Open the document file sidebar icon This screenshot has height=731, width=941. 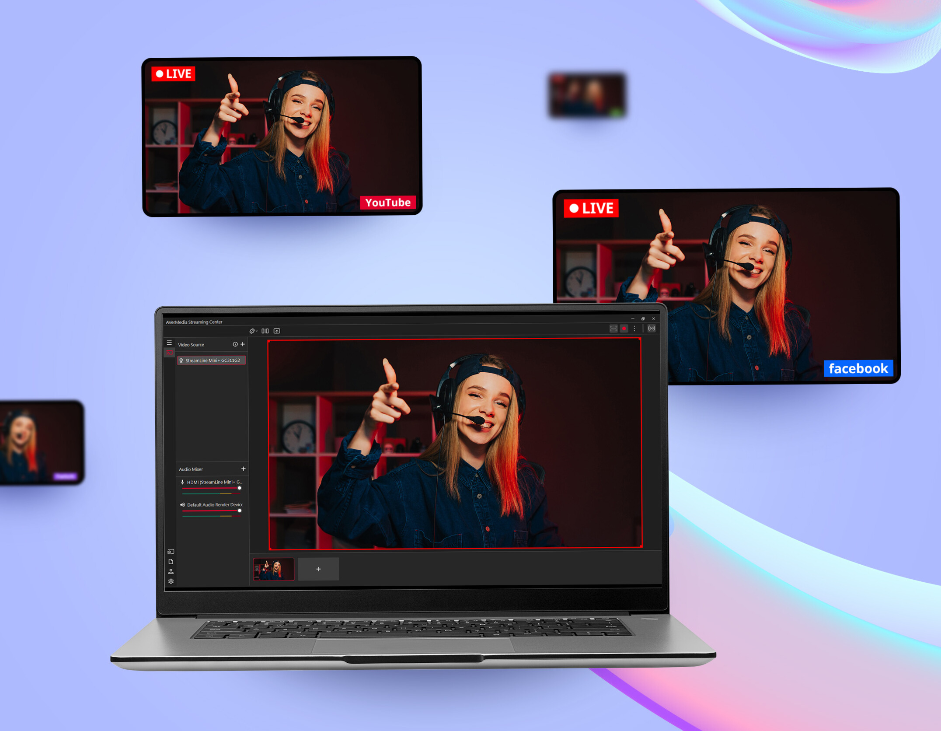click(171, 561)
